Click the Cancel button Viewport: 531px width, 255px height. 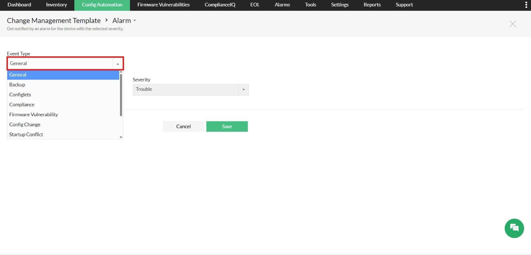[184, 127]
